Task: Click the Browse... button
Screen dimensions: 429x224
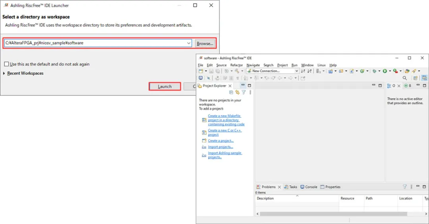Action: click(205, 43)
